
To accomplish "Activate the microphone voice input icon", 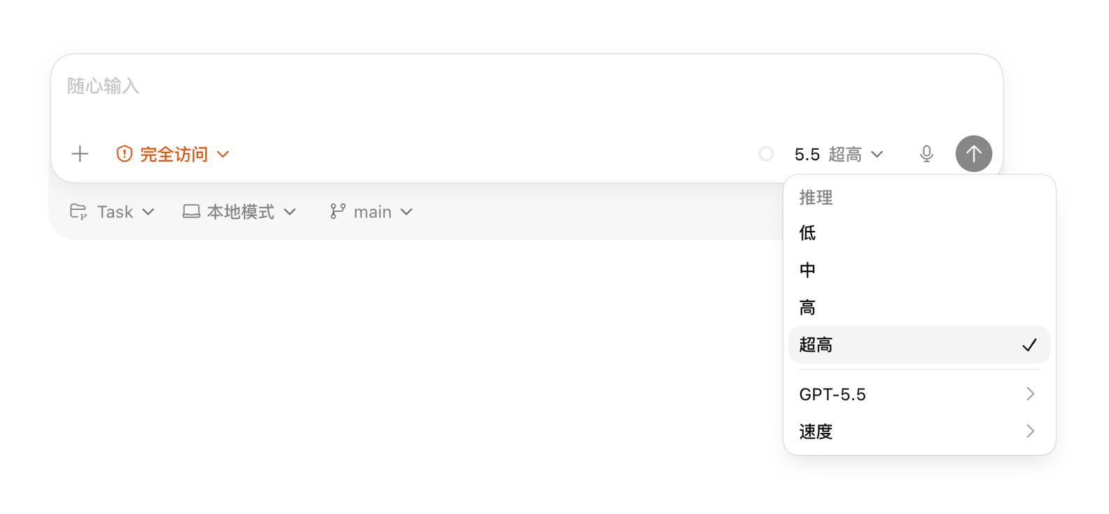I will (926, 154).
